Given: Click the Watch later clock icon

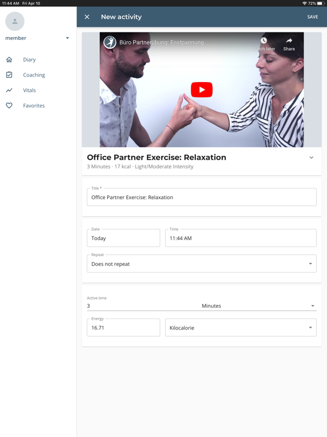Looking at the screenshot, I should 263,41.
